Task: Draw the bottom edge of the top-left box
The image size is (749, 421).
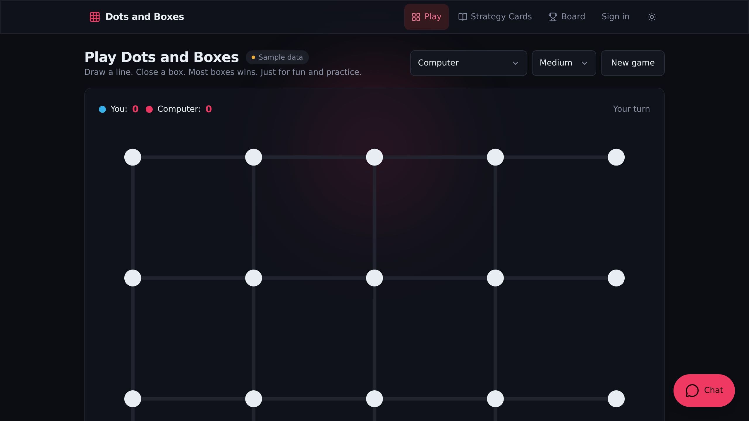Action: pos(193,278)
